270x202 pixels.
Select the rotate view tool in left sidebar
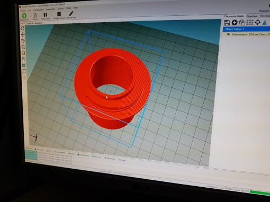pos(23,29)
